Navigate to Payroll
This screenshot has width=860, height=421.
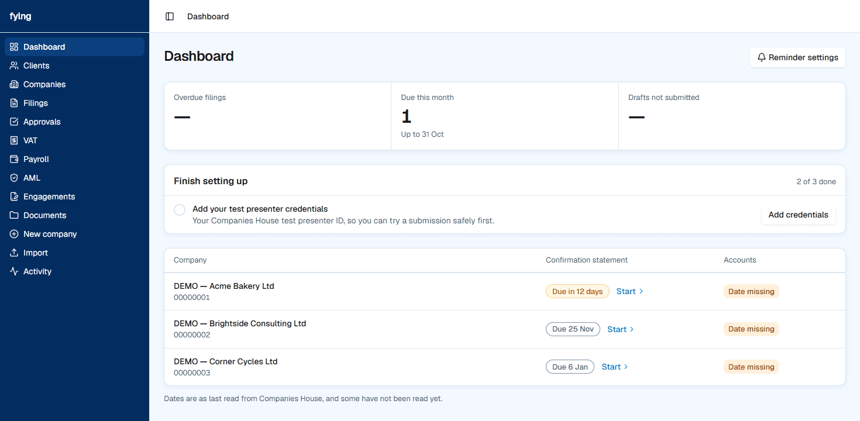[74, 159]
